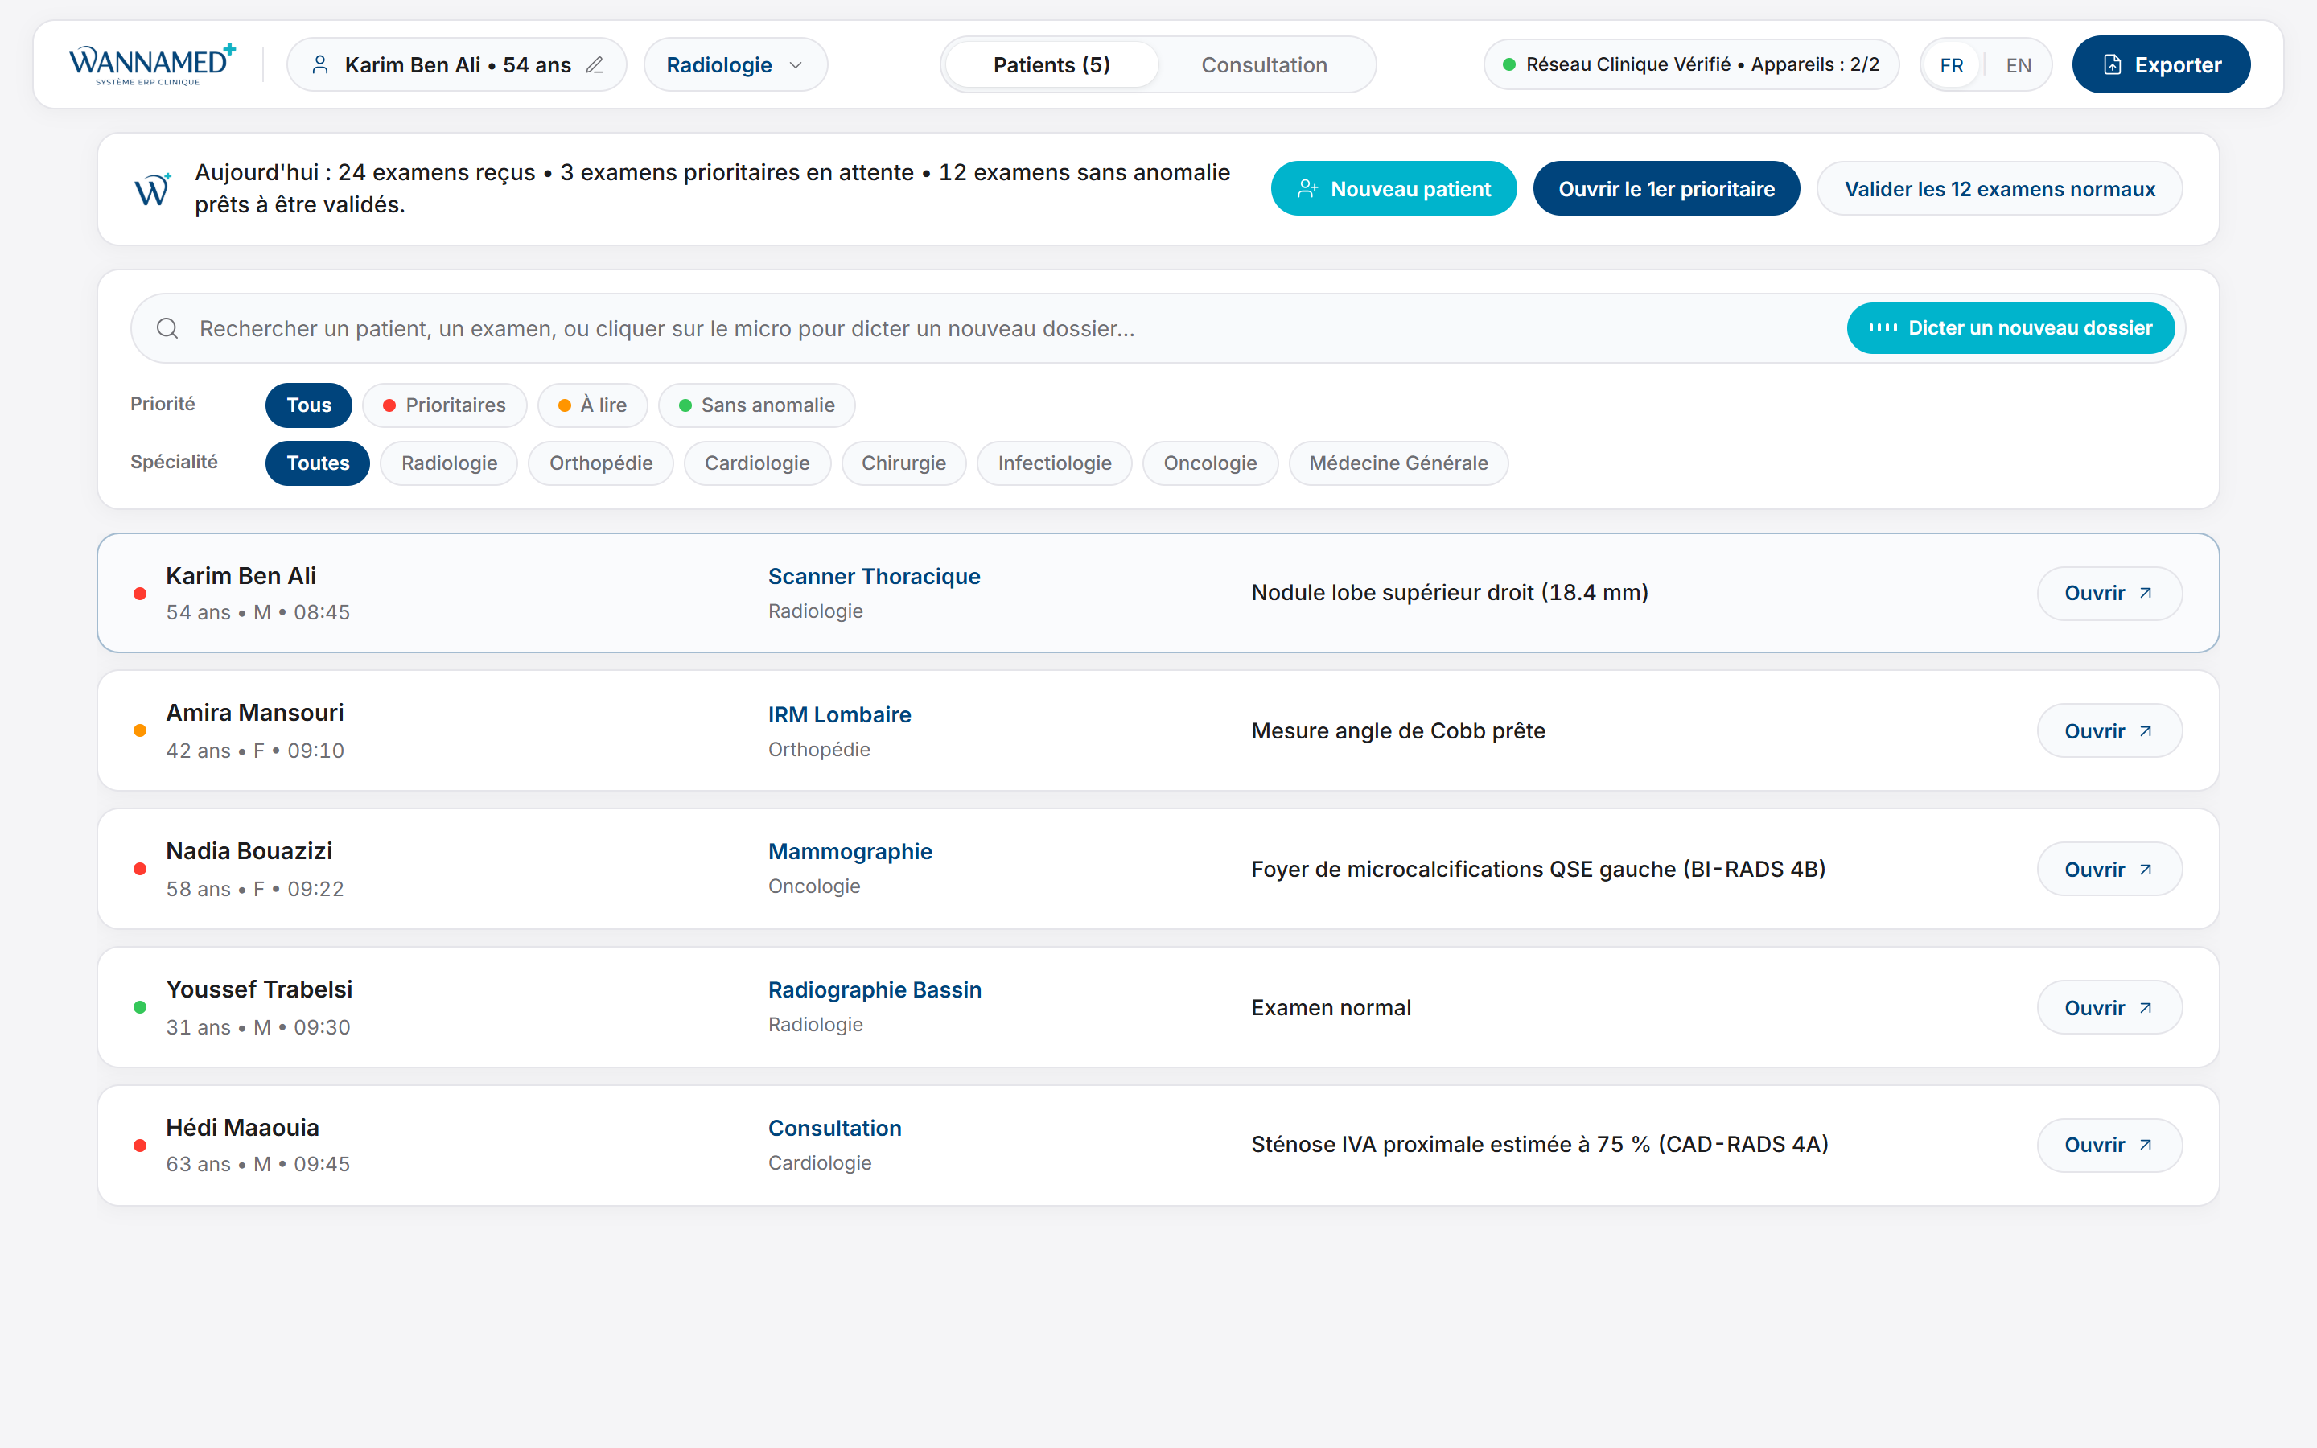This screenshot has width=2317, height=1448.
Task: Click the W assistant icon in summary banner
Action: pyautogui.click(x=152, y=190)
